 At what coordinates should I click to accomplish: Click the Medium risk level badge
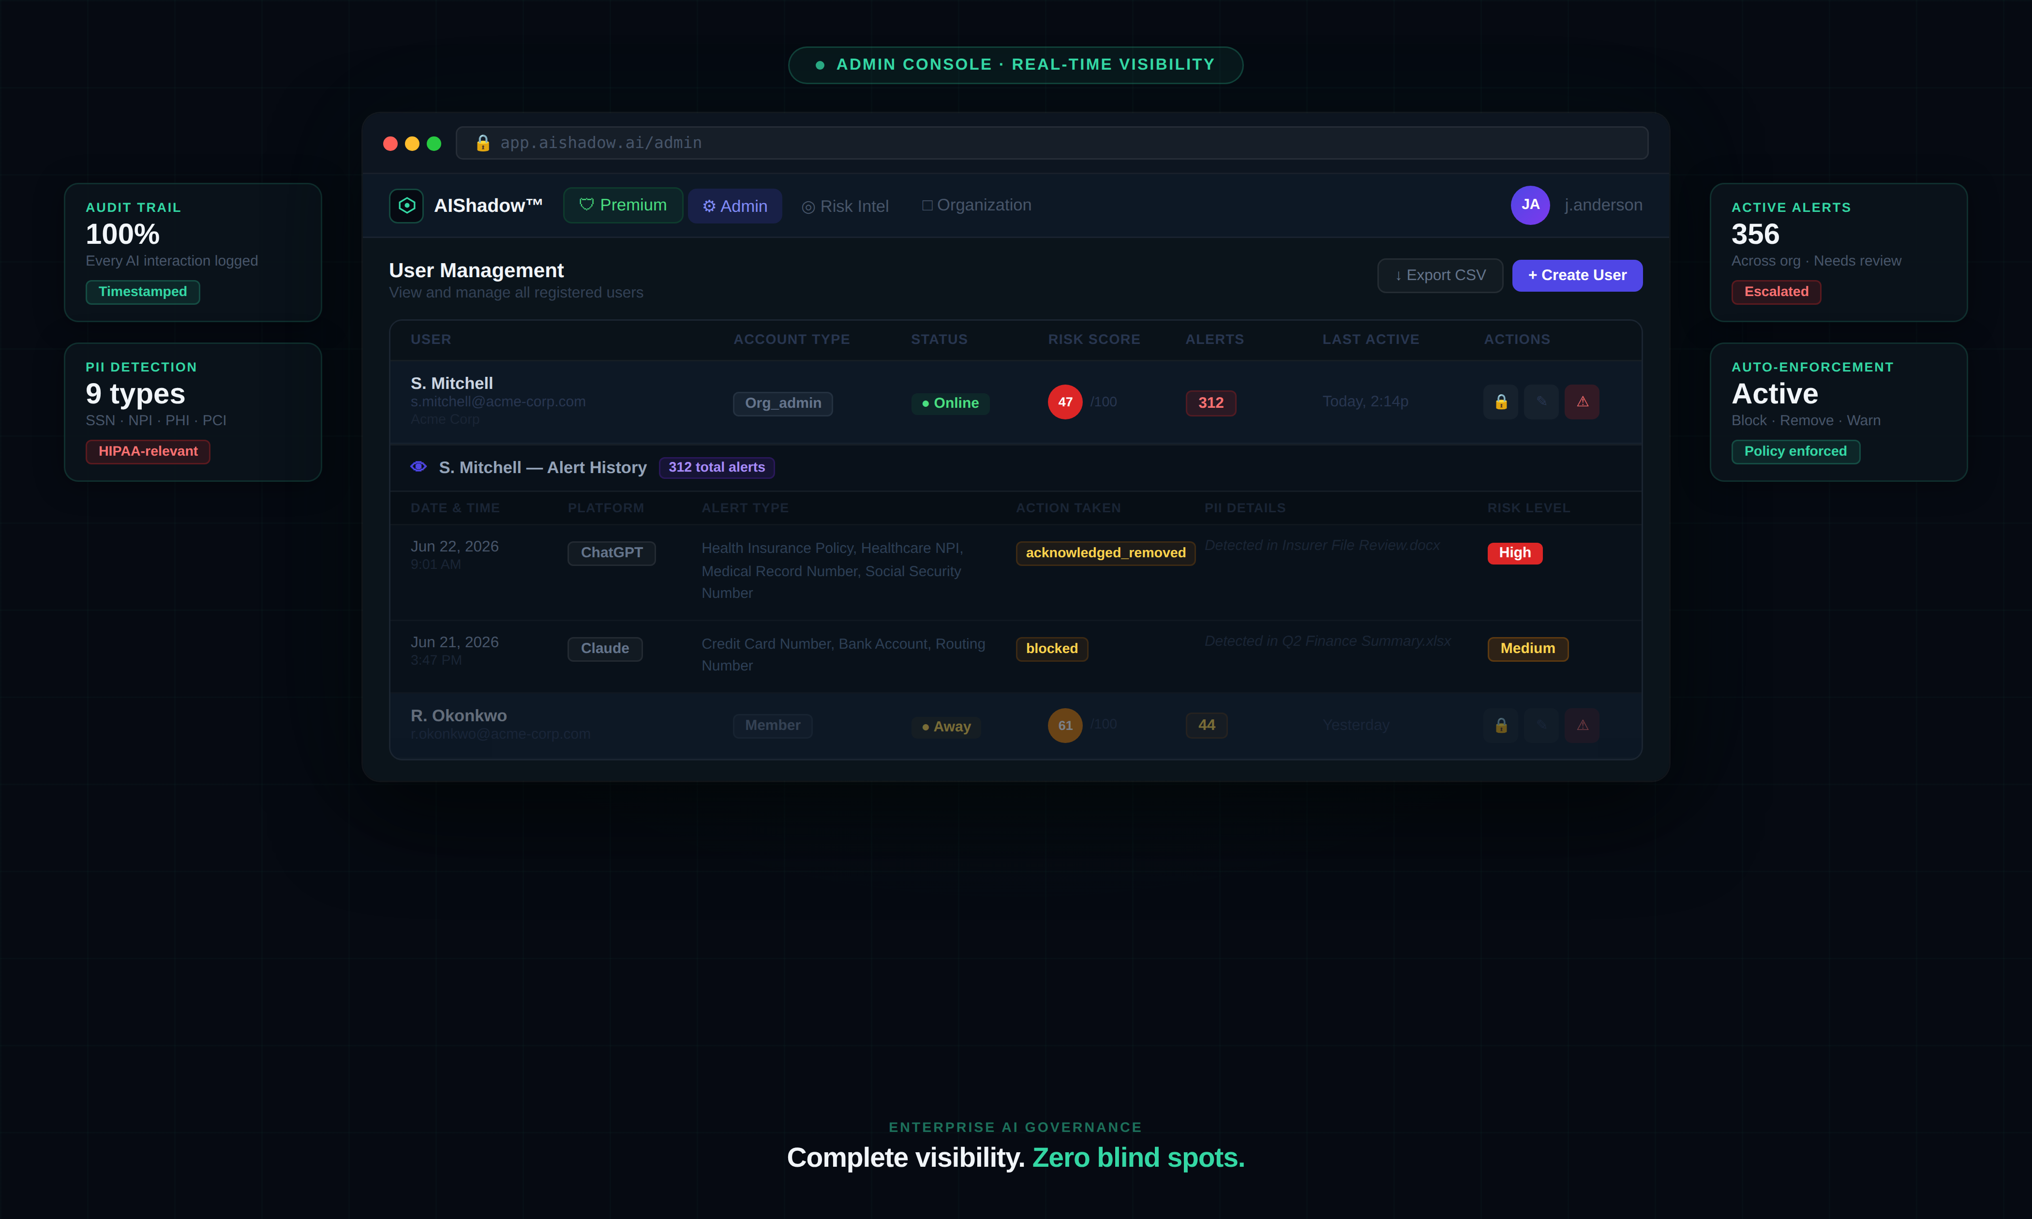coord(1528,649)
